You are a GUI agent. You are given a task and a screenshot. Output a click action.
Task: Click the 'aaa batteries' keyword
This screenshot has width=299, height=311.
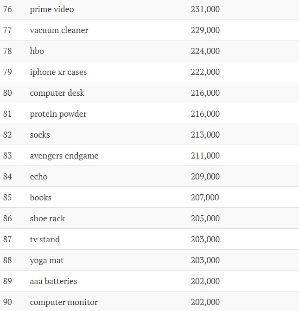click(x=53, y=281)
